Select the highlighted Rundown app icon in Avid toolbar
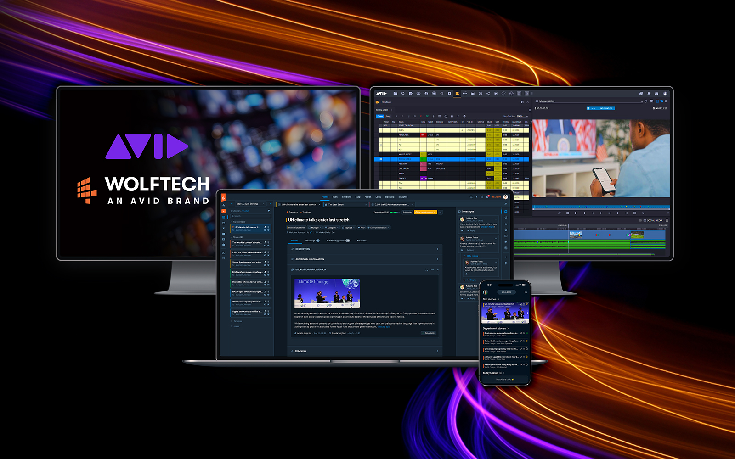Screen dimensions: 735x459 click(457, 94)
